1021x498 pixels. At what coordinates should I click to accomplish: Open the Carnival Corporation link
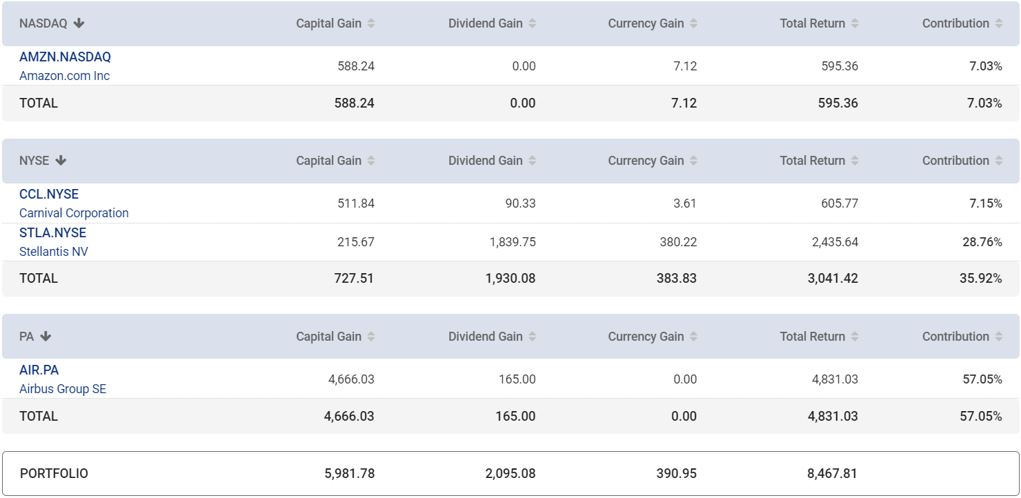click(74, 213)
